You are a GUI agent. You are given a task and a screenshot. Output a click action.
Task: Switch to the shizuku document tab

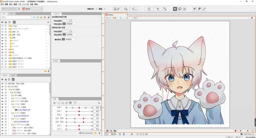tap(116, 15)
